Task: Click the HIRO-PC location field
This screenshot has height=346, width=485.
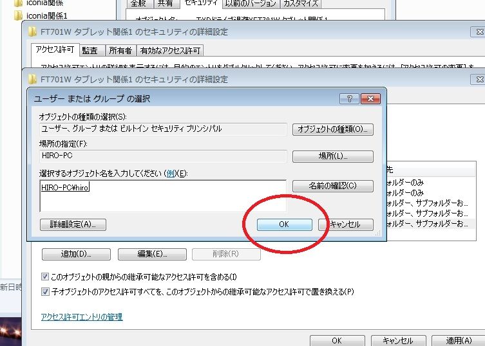Action: (163, 156)
